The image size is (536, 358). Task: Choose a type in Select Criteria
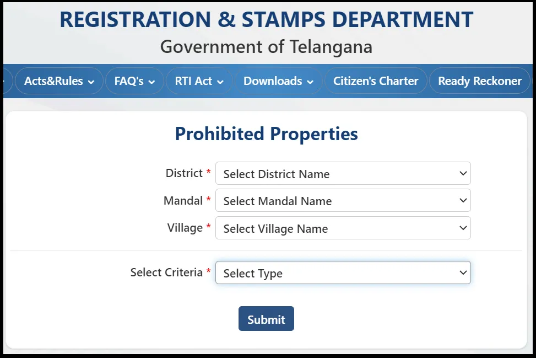[x=343, y=273]
